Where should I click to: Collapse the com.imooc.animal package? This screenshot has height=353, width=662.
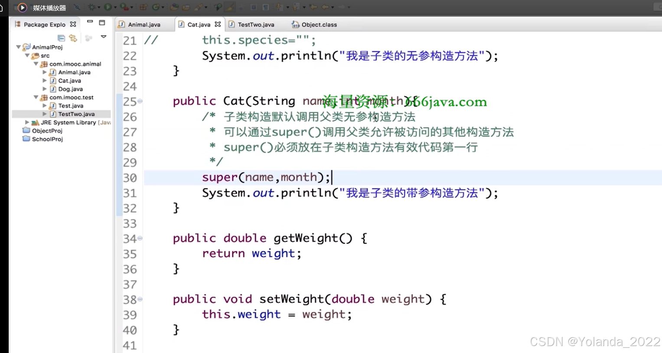pos(36,64)
